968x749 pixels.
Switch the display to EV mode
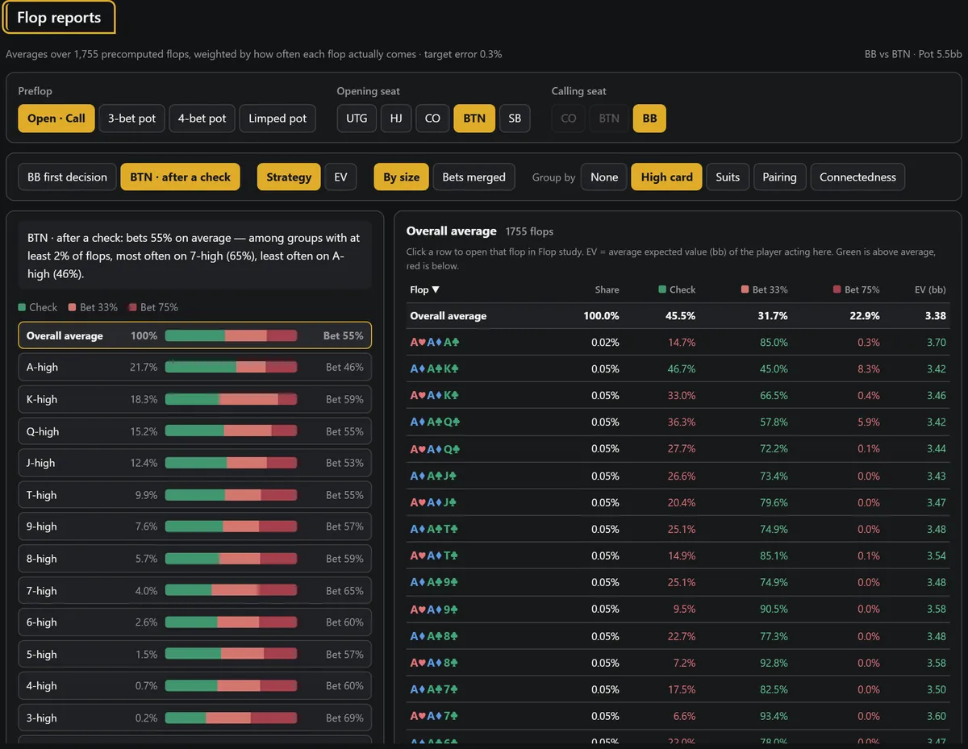point(340,177)
